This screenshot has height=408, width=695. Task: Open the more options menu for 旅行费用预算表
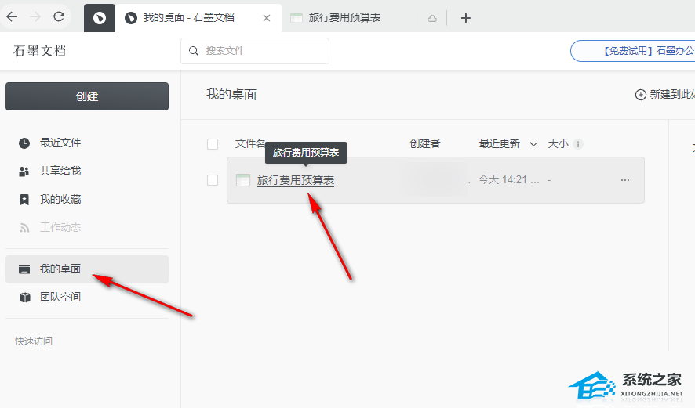pos(625,180)
